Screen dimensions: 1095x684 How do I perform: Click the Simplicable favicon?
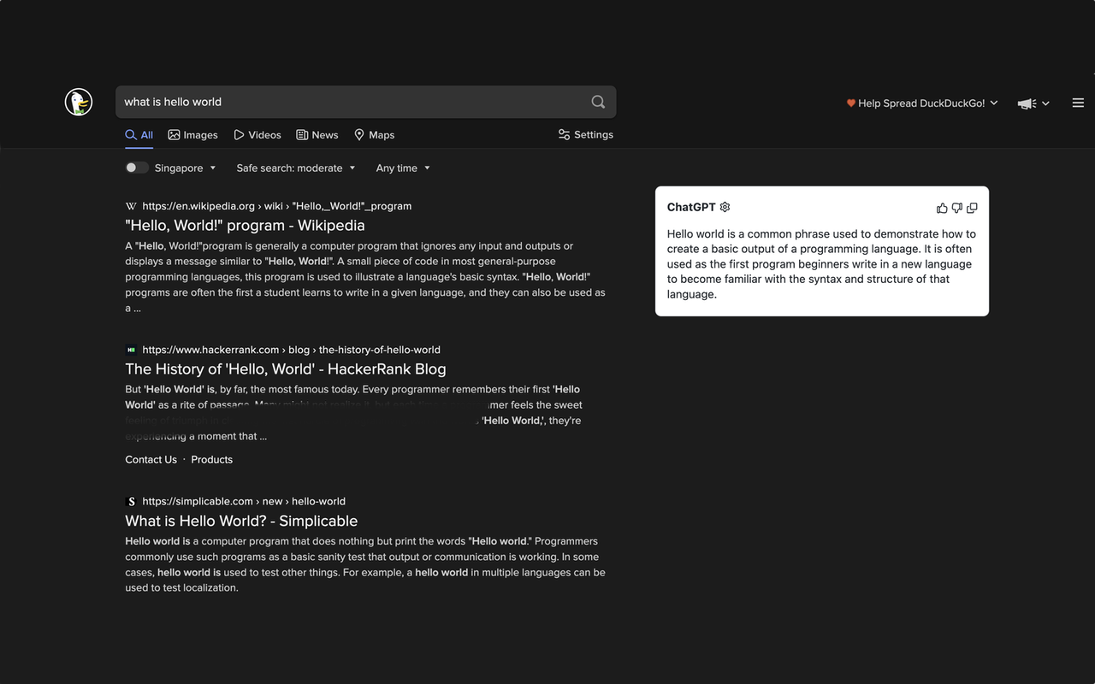131,502
